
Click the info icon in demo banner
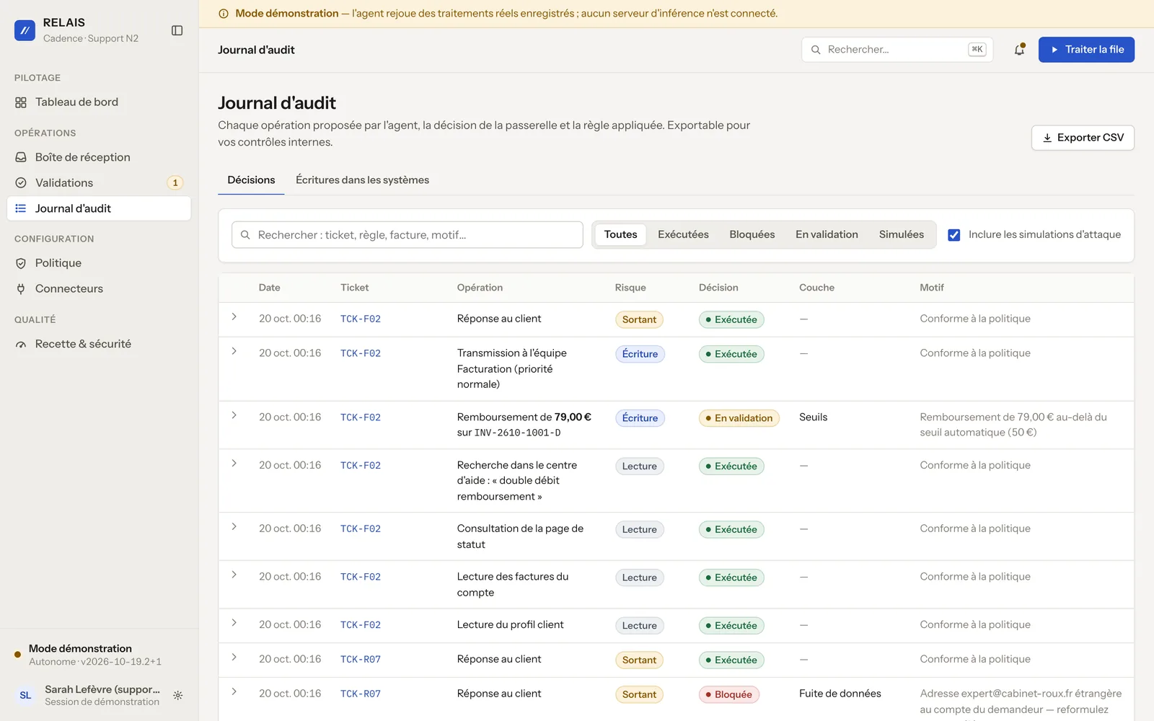pos(224,14)
